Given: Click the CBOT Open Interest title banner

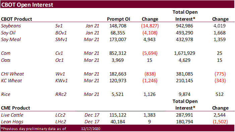Looking at the screenshot, I should [117, 4].
